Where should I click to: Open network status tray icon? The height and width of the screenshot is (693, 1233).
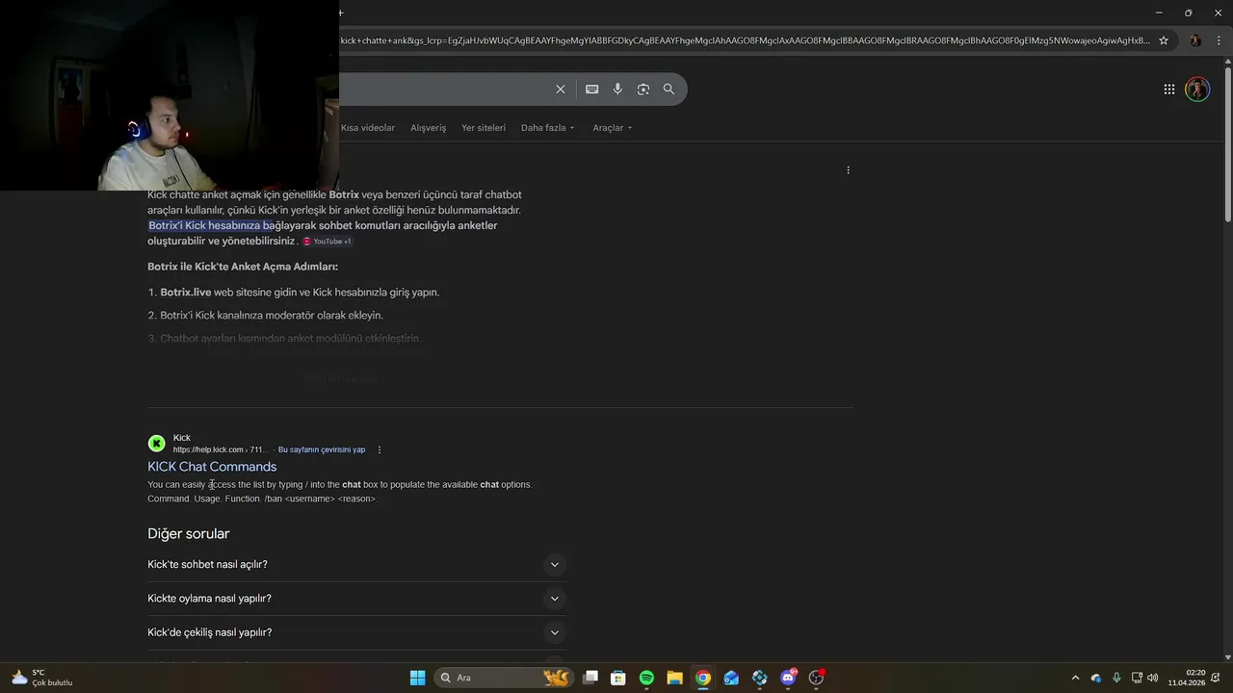point(1137,678)
